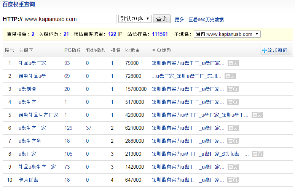This screenshot has width=295, height=187.
Task: Click the 关键字 column header
Action: tap(26, 50)
